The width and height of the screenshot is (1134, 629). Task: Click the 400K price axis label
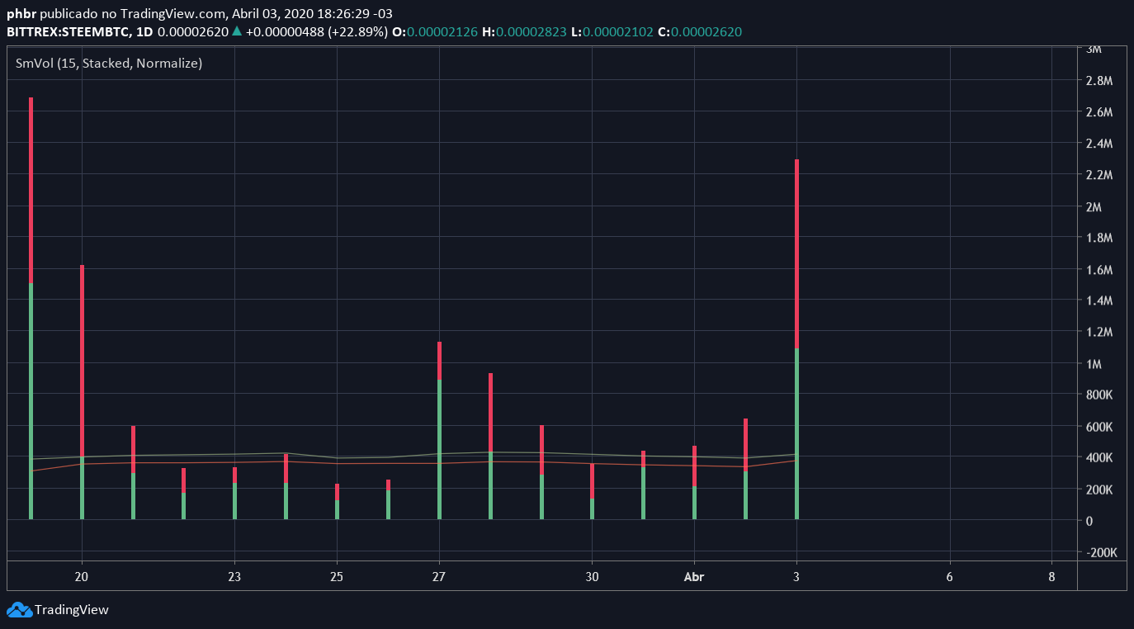(1099, 458)
